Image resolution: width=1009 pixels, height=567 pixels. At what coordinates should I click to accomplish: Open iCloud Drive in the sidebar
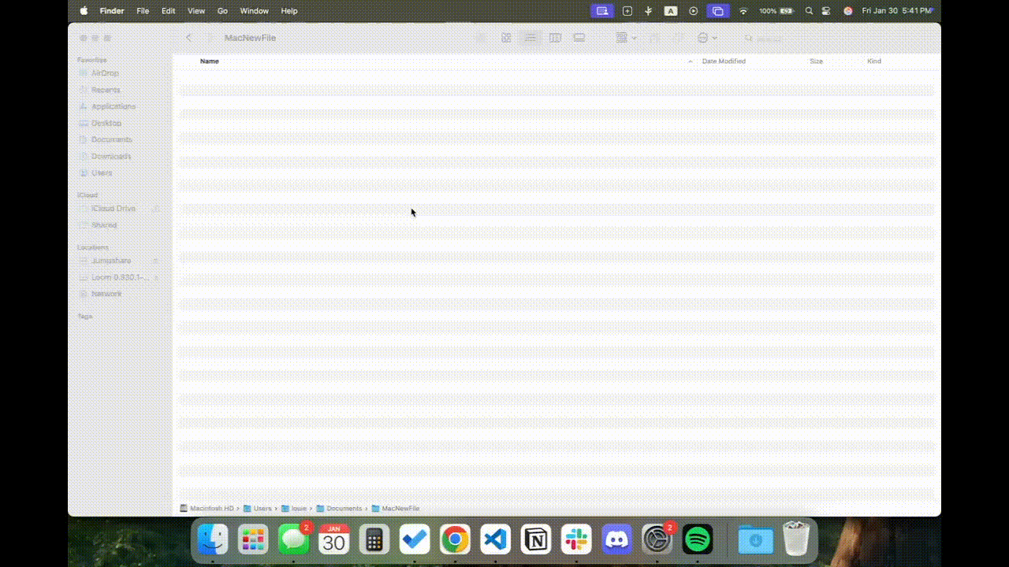point(107,209)
